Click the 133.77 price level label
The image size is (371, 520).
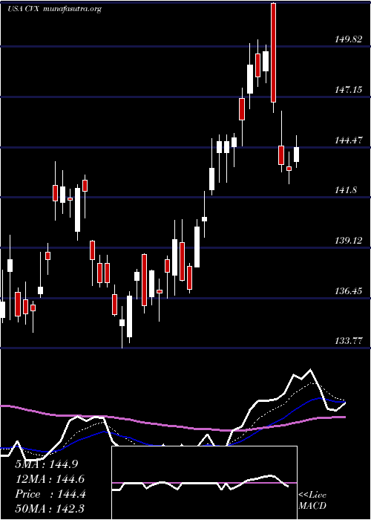(x=348, y=341)
